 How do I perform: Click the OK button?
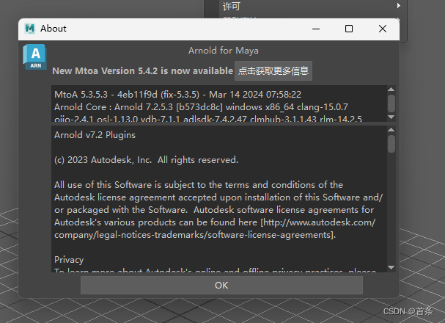click(221, 286)
